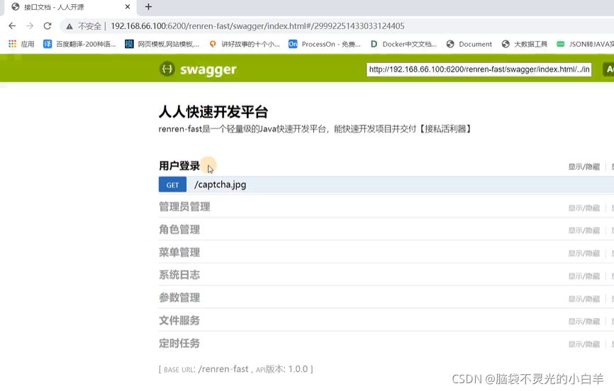614x391 pixels.
Task: Click the BASE URL /renren-fast footer text
Action: pyautogui.click(x=235, y=369)
